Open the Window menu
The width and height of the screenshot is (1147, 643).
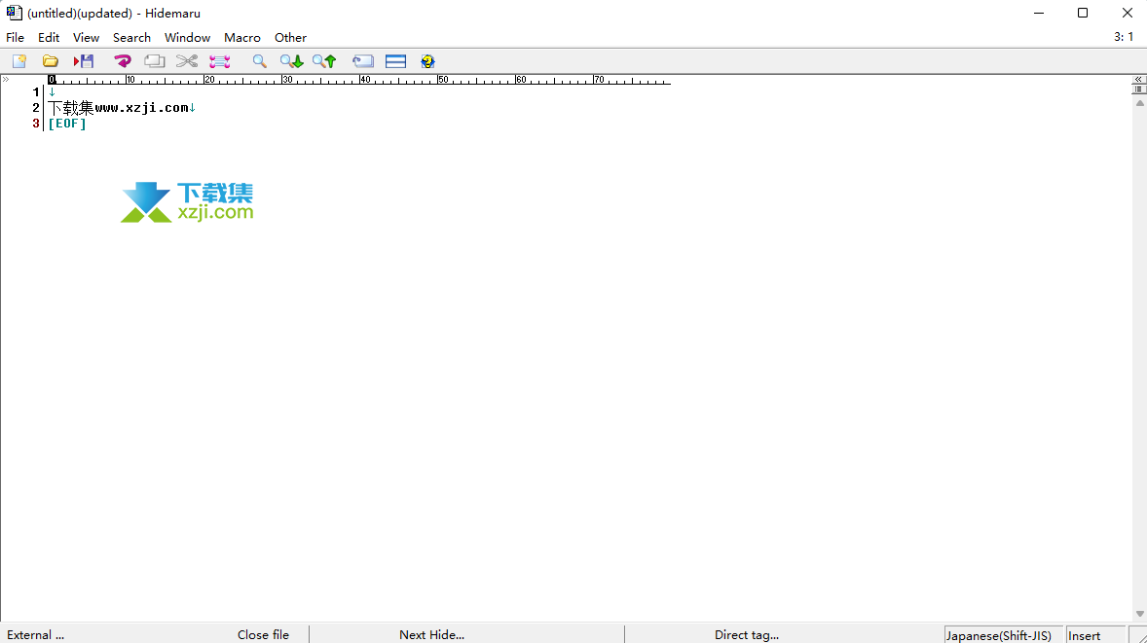coord(187,37)
